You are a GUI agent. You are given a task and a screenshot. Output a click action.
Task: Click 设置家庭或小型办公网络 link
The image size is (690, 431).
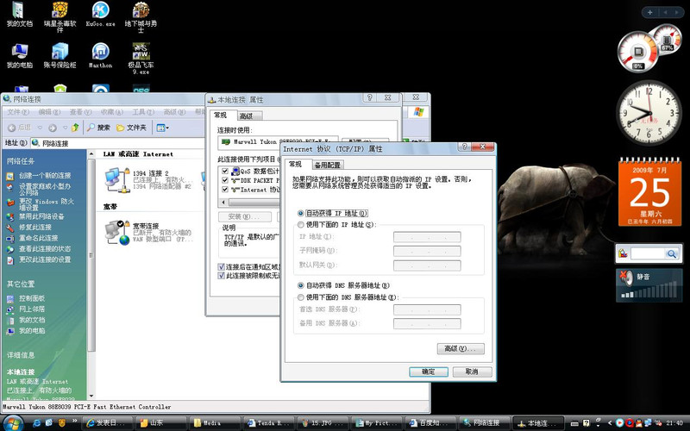point(45,190)
